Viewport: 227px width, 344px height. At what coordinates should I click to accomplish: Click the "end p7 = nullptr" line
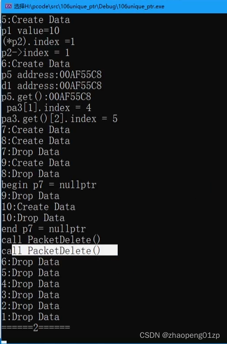click(x=44, y=229)
